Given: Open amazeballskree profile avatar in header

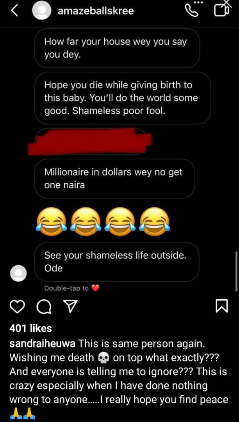Looking at the screenshot, I should [41, 11].
